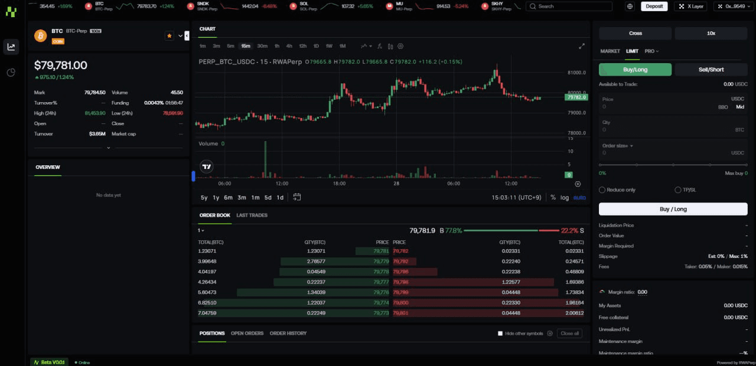
Task: Open the 0x...9549 wallet dropdown
Action: point(734,6)
